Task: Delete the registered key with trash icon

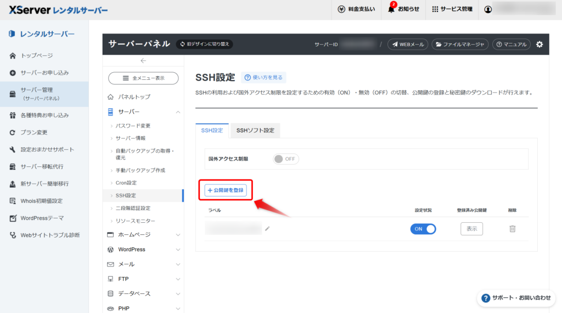Action: 512,229
